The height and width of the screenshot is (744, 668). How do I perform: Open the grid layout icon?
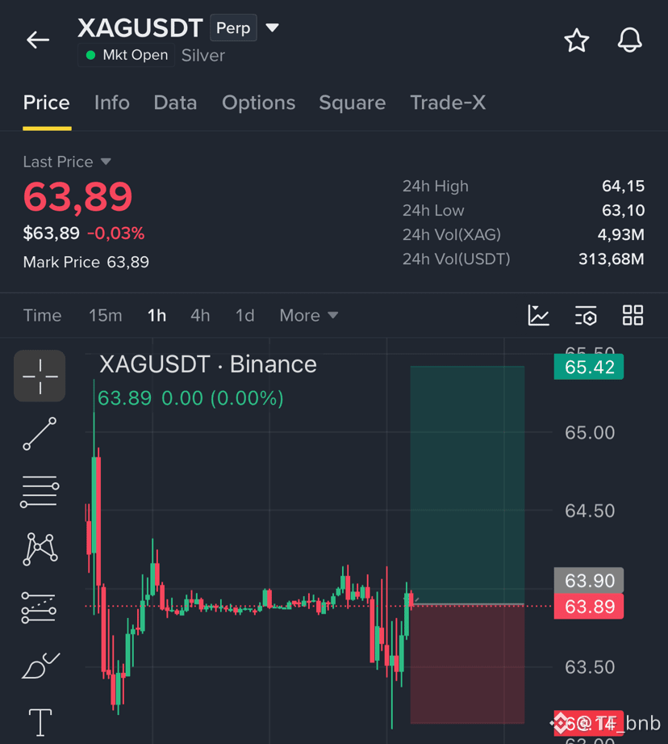pos(633,316)
